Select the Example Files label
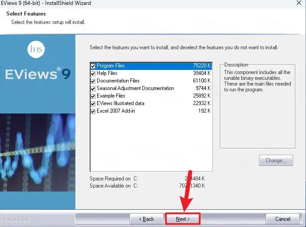306x227 pixels. 111,96
